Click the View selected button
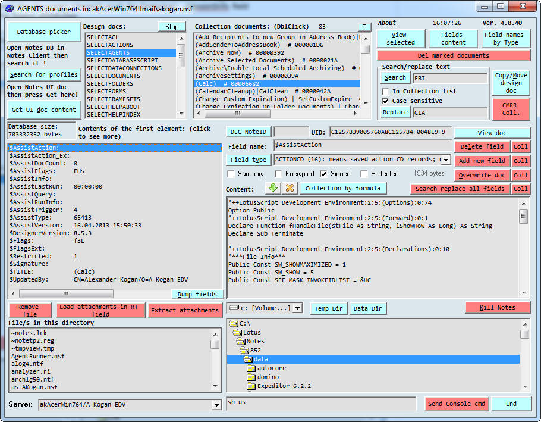 click(401, 39)
